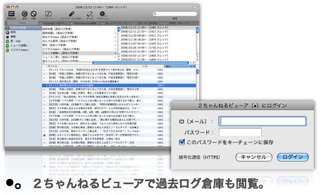Select 【東京】モチを喉に詰まらせる事故が多発 thread
321x195 pixels.
(119, 108)
